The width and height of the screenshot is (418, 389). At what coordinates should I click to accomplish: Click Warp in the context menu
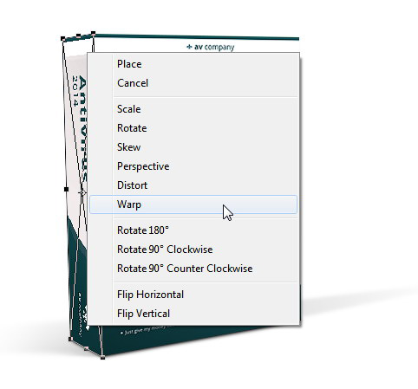coord(193,204)
